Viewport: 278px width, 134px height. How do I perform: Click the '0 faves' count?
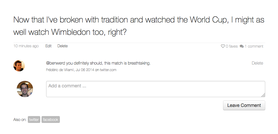(232, 46)
